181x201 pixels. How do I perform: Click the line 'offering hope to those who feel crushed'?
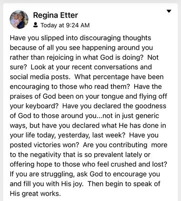click(x=89, y=164)
